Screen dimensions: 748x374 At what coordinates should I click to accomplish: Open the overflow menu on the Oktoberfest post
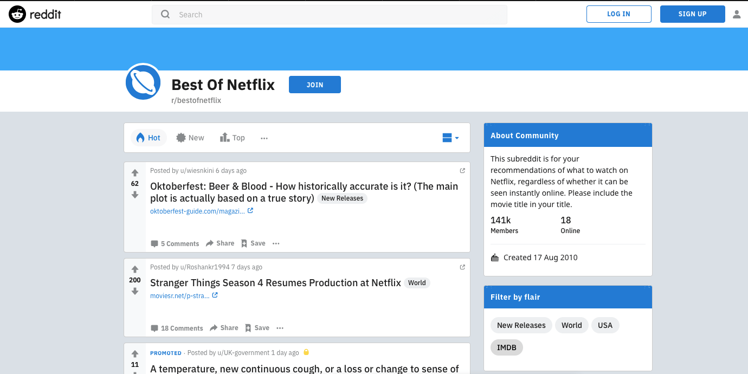(x=276, y=243)
